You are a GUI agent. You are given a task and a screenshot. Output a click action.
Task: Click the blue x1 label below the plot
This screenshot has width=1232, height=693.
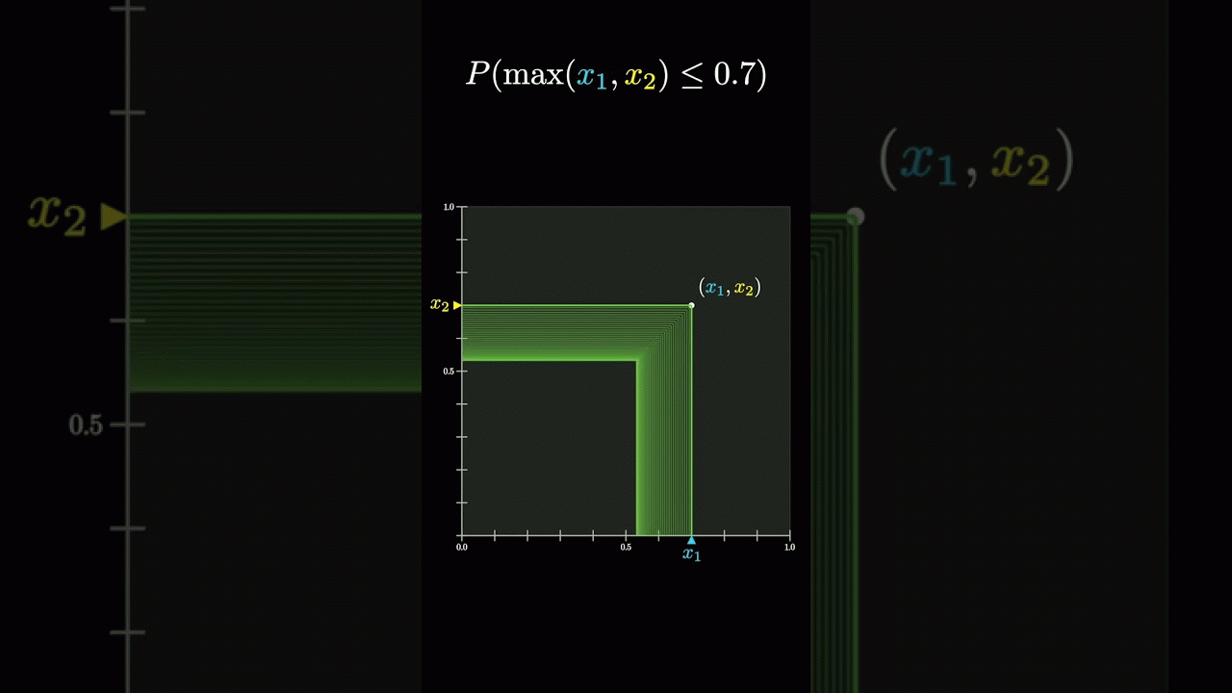point(692,554)
